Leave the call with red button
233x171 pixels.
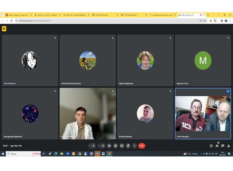tap(142, 146)
